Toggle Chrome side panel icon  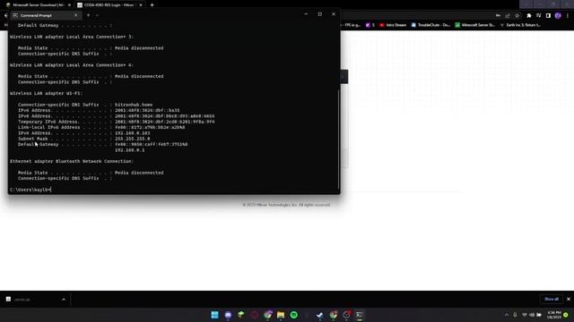pyautogui.click(x=548, y=16)
